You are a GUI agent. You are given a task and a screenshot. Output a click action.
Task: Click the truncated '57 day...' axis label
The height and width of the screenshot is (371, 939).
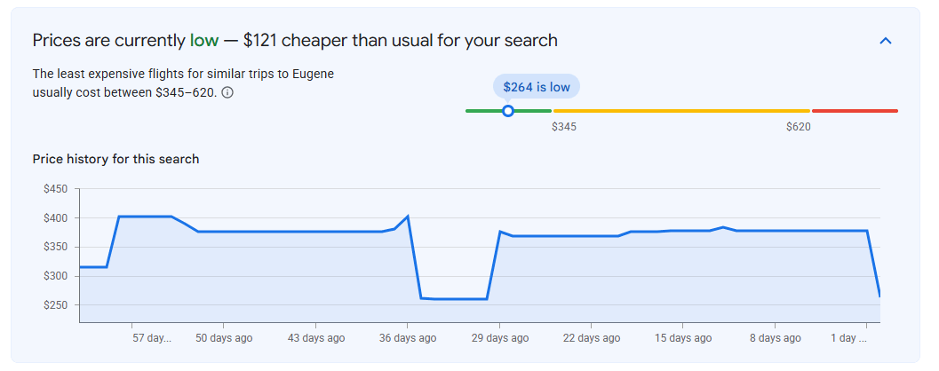coord(152,338)
